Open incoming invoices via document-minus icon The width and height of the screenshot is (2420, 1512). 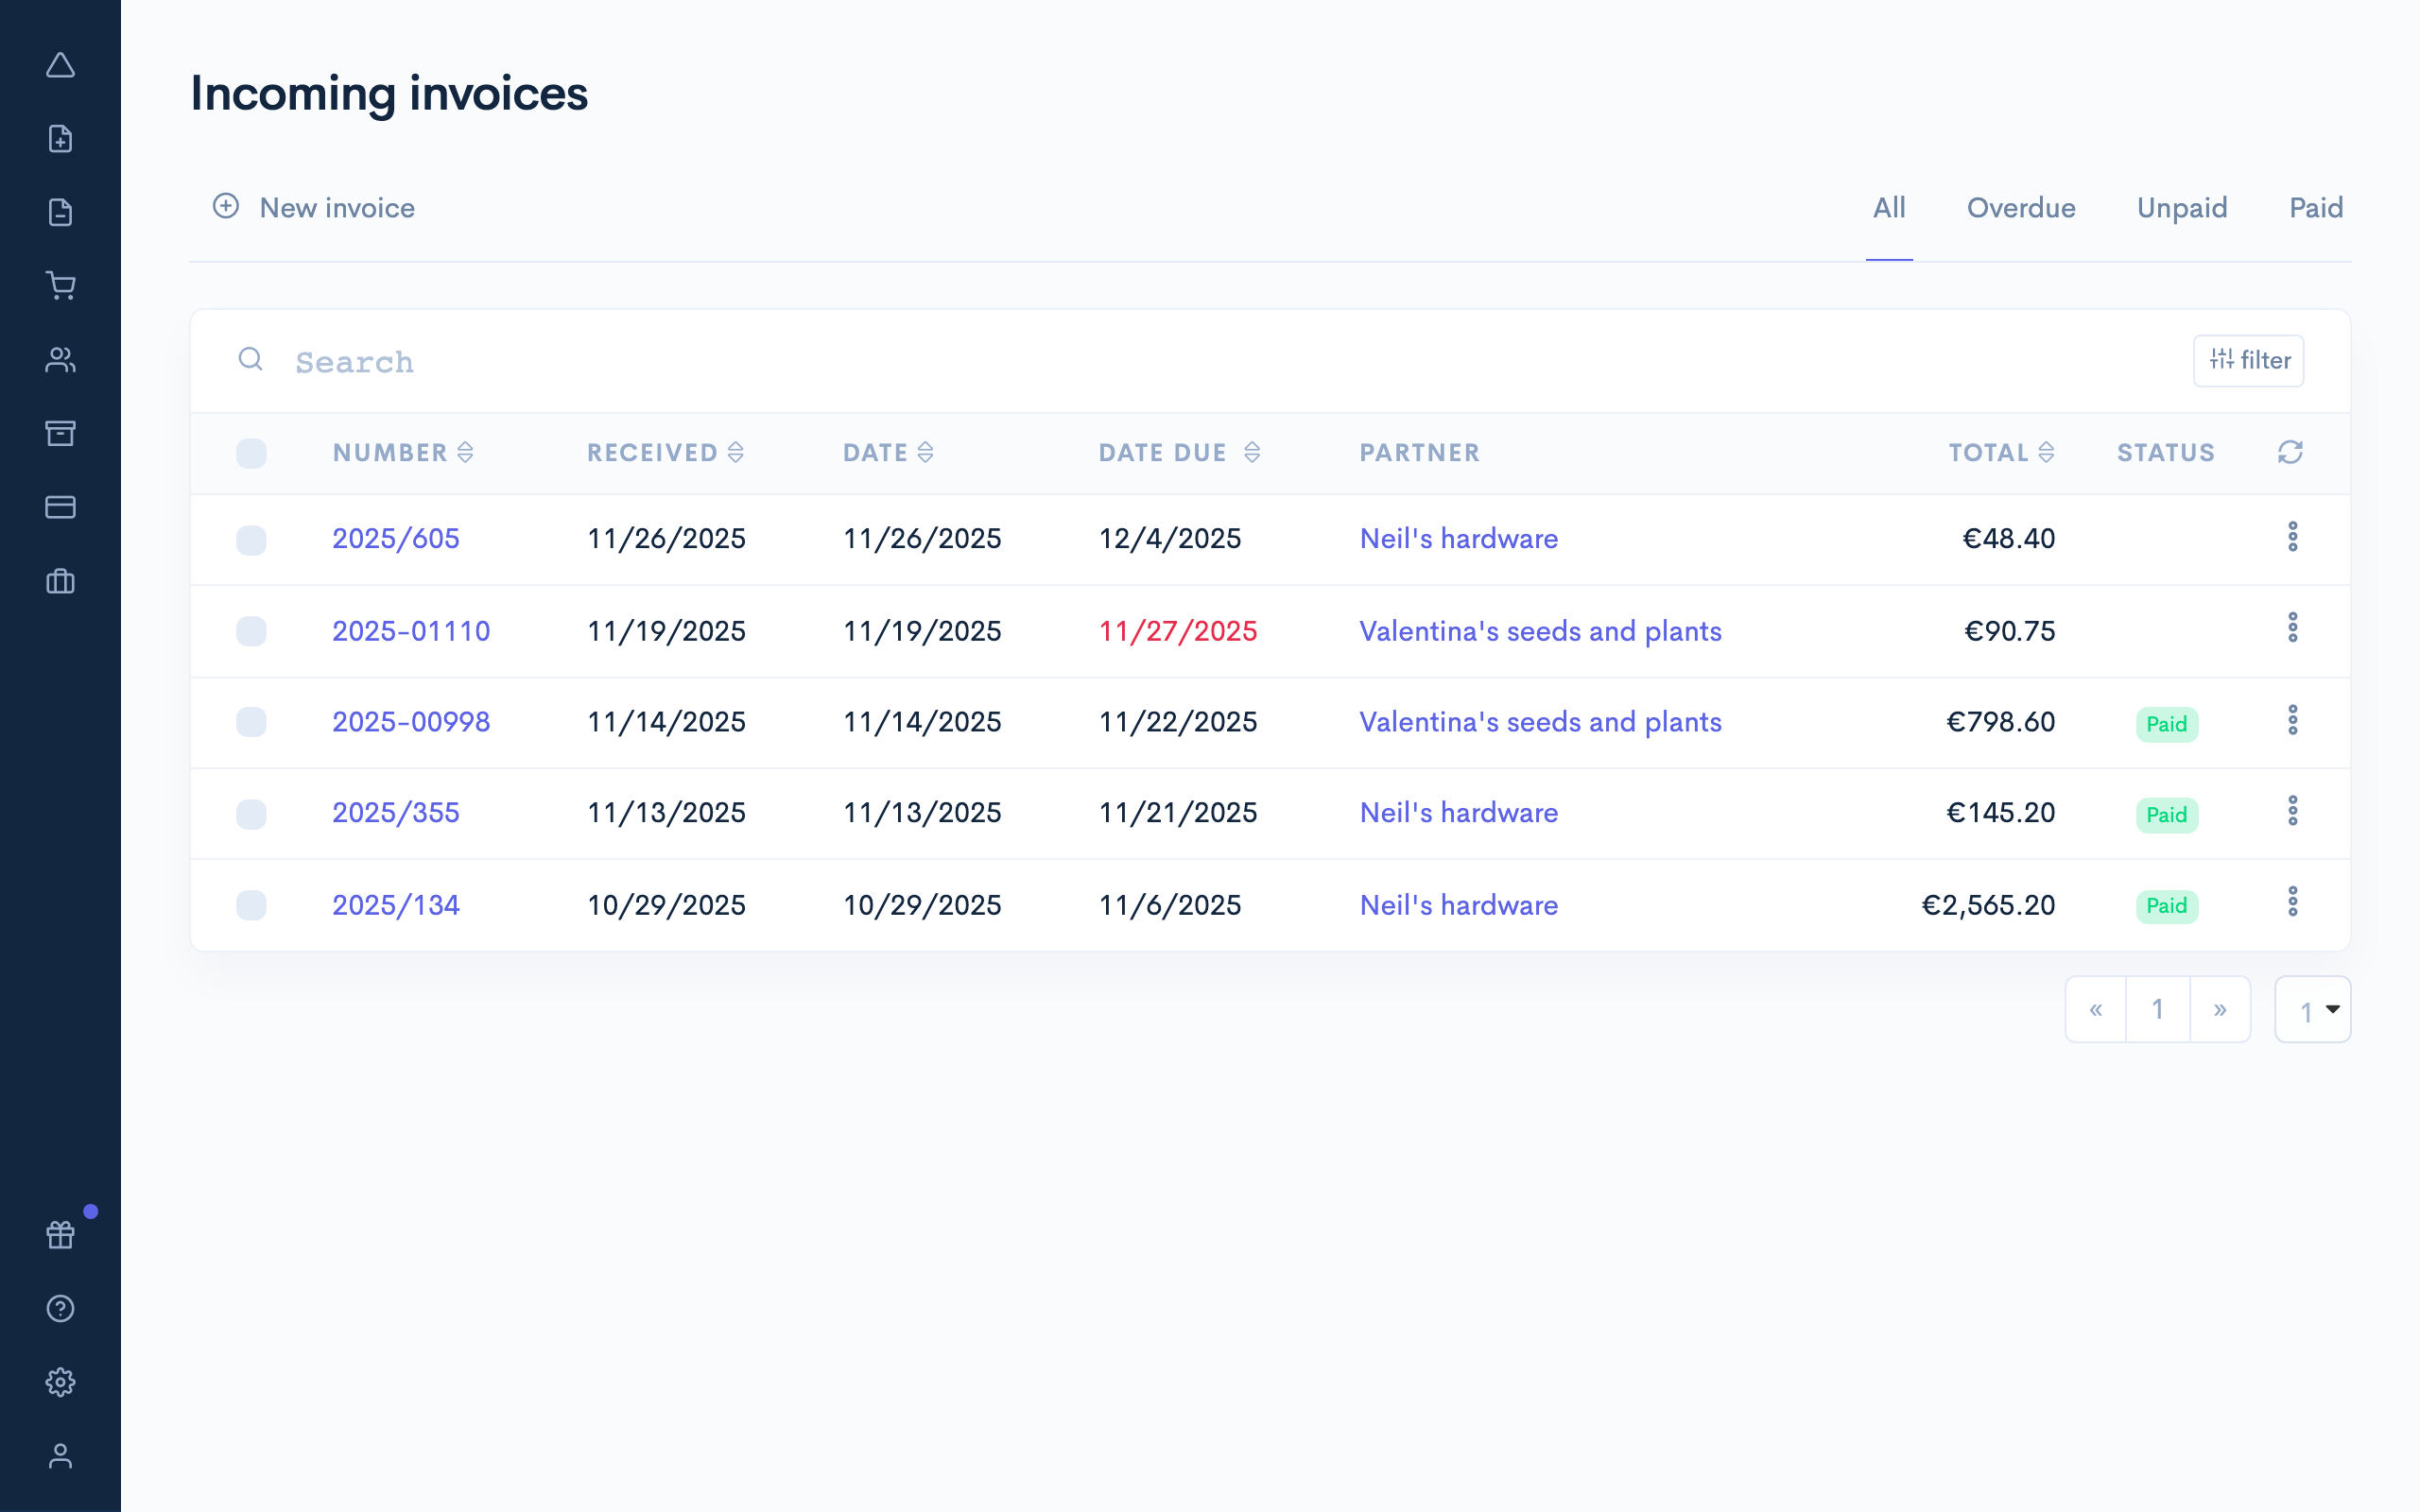pyautogui.click(x=61, y=212)
